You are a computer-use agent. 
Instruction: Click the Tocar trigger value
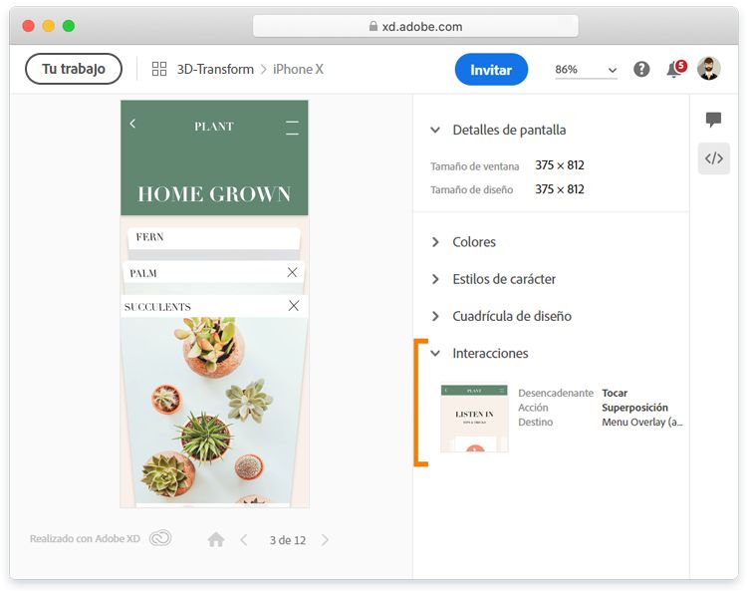pyautogui.click(x=615, y=394)
